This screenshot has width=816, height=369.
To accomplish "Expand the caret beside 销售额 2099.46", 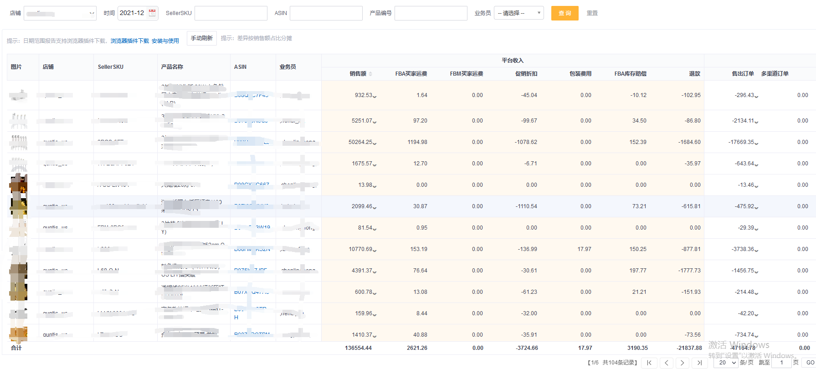I will click(x=375, y=208).
